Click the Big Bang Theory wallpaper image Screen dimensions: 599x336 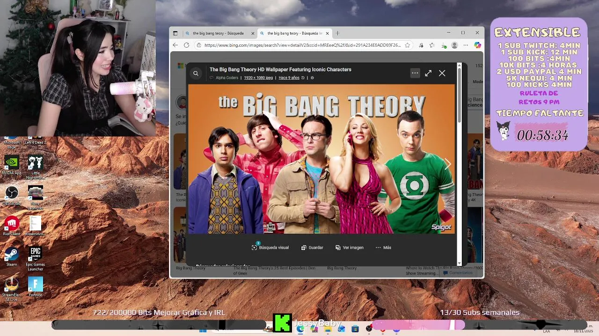(321, 159)
